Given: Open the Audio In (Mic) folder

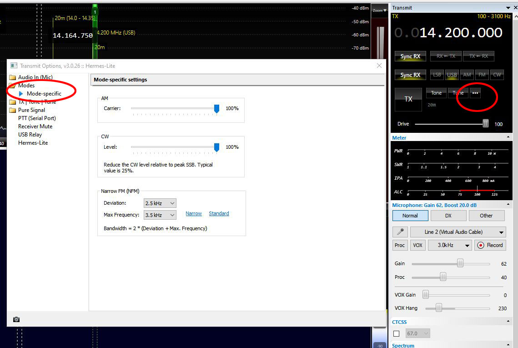Looking at the screenshot, I should pos(35,77).
